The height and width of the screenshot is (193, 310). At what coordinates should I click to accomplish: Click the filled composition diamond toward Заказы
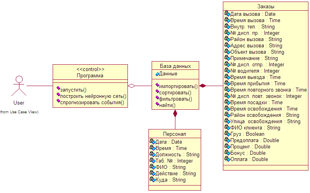203,86
